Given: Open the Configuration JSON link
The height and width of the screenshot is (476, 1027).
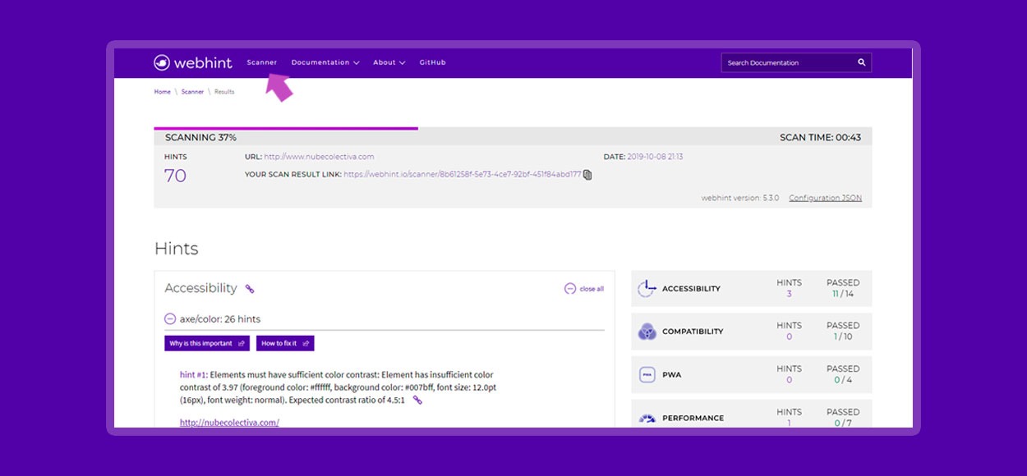Looking at the screenshot, I should click(x=825, y=198).
